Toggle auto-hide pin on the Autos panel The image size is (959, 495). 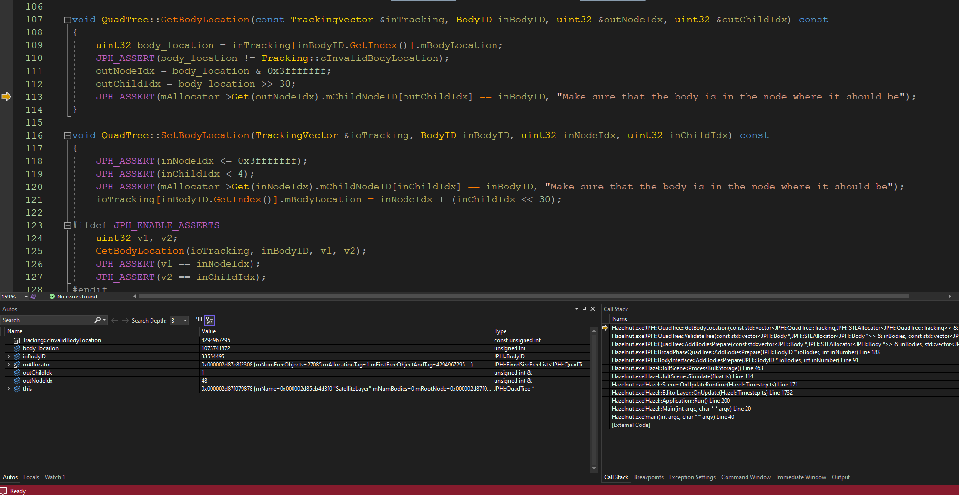pos(585,309)
